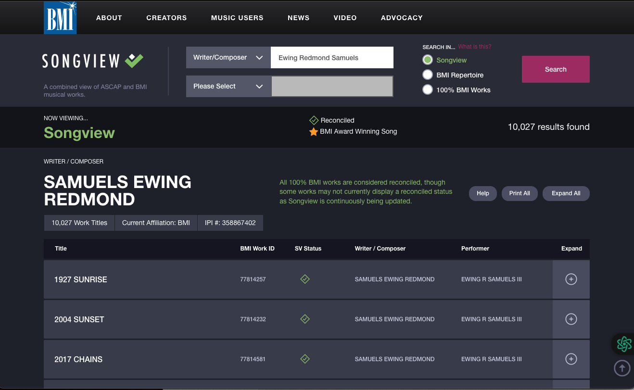Select the BMI Repertoire radio option

(428, 75)
